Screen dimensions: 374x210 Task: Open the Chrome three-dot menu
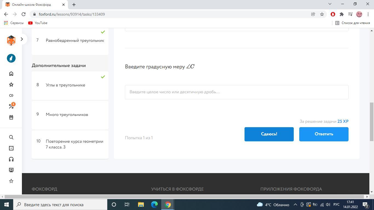click(368, 14)
